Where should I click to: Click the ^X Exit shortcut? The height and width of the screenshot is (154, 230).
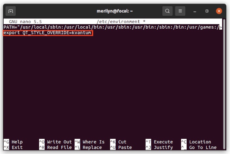point(13,147)
